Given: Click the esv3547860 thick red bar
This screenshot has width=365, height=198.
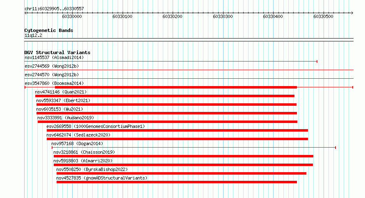Looking at the screenshot, I should point(176,87).
